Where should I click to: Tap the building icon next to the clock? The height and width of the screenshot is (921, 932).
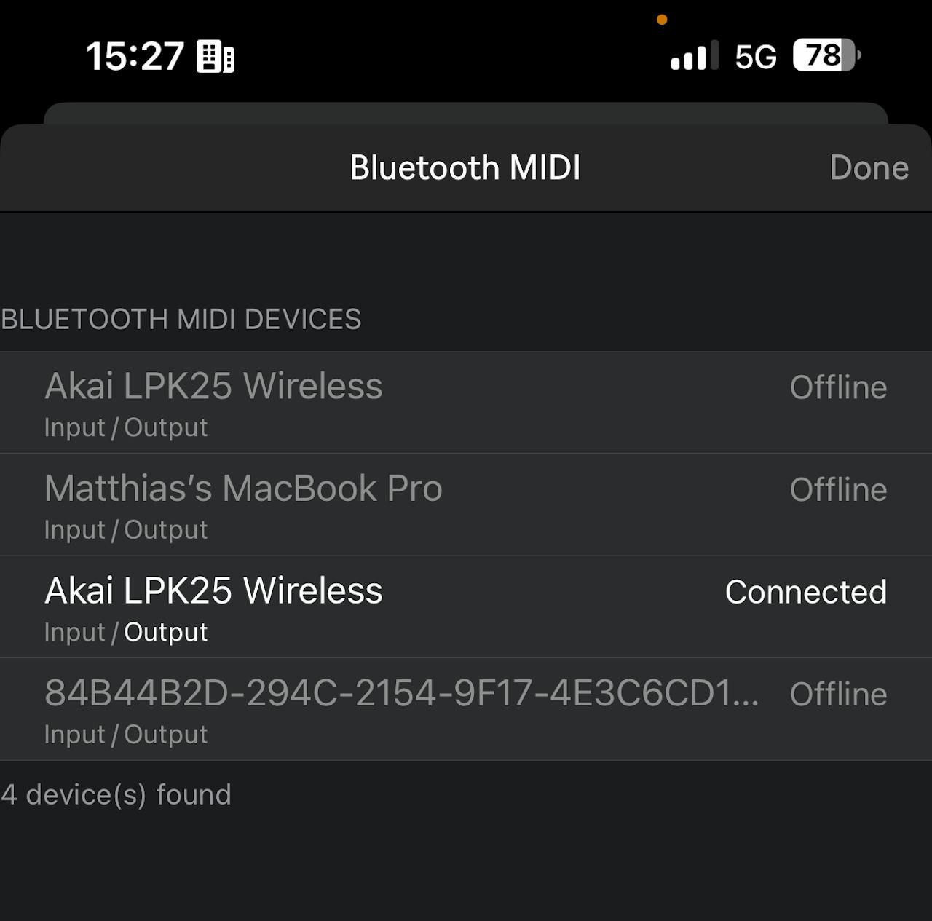tap(216, 57)
